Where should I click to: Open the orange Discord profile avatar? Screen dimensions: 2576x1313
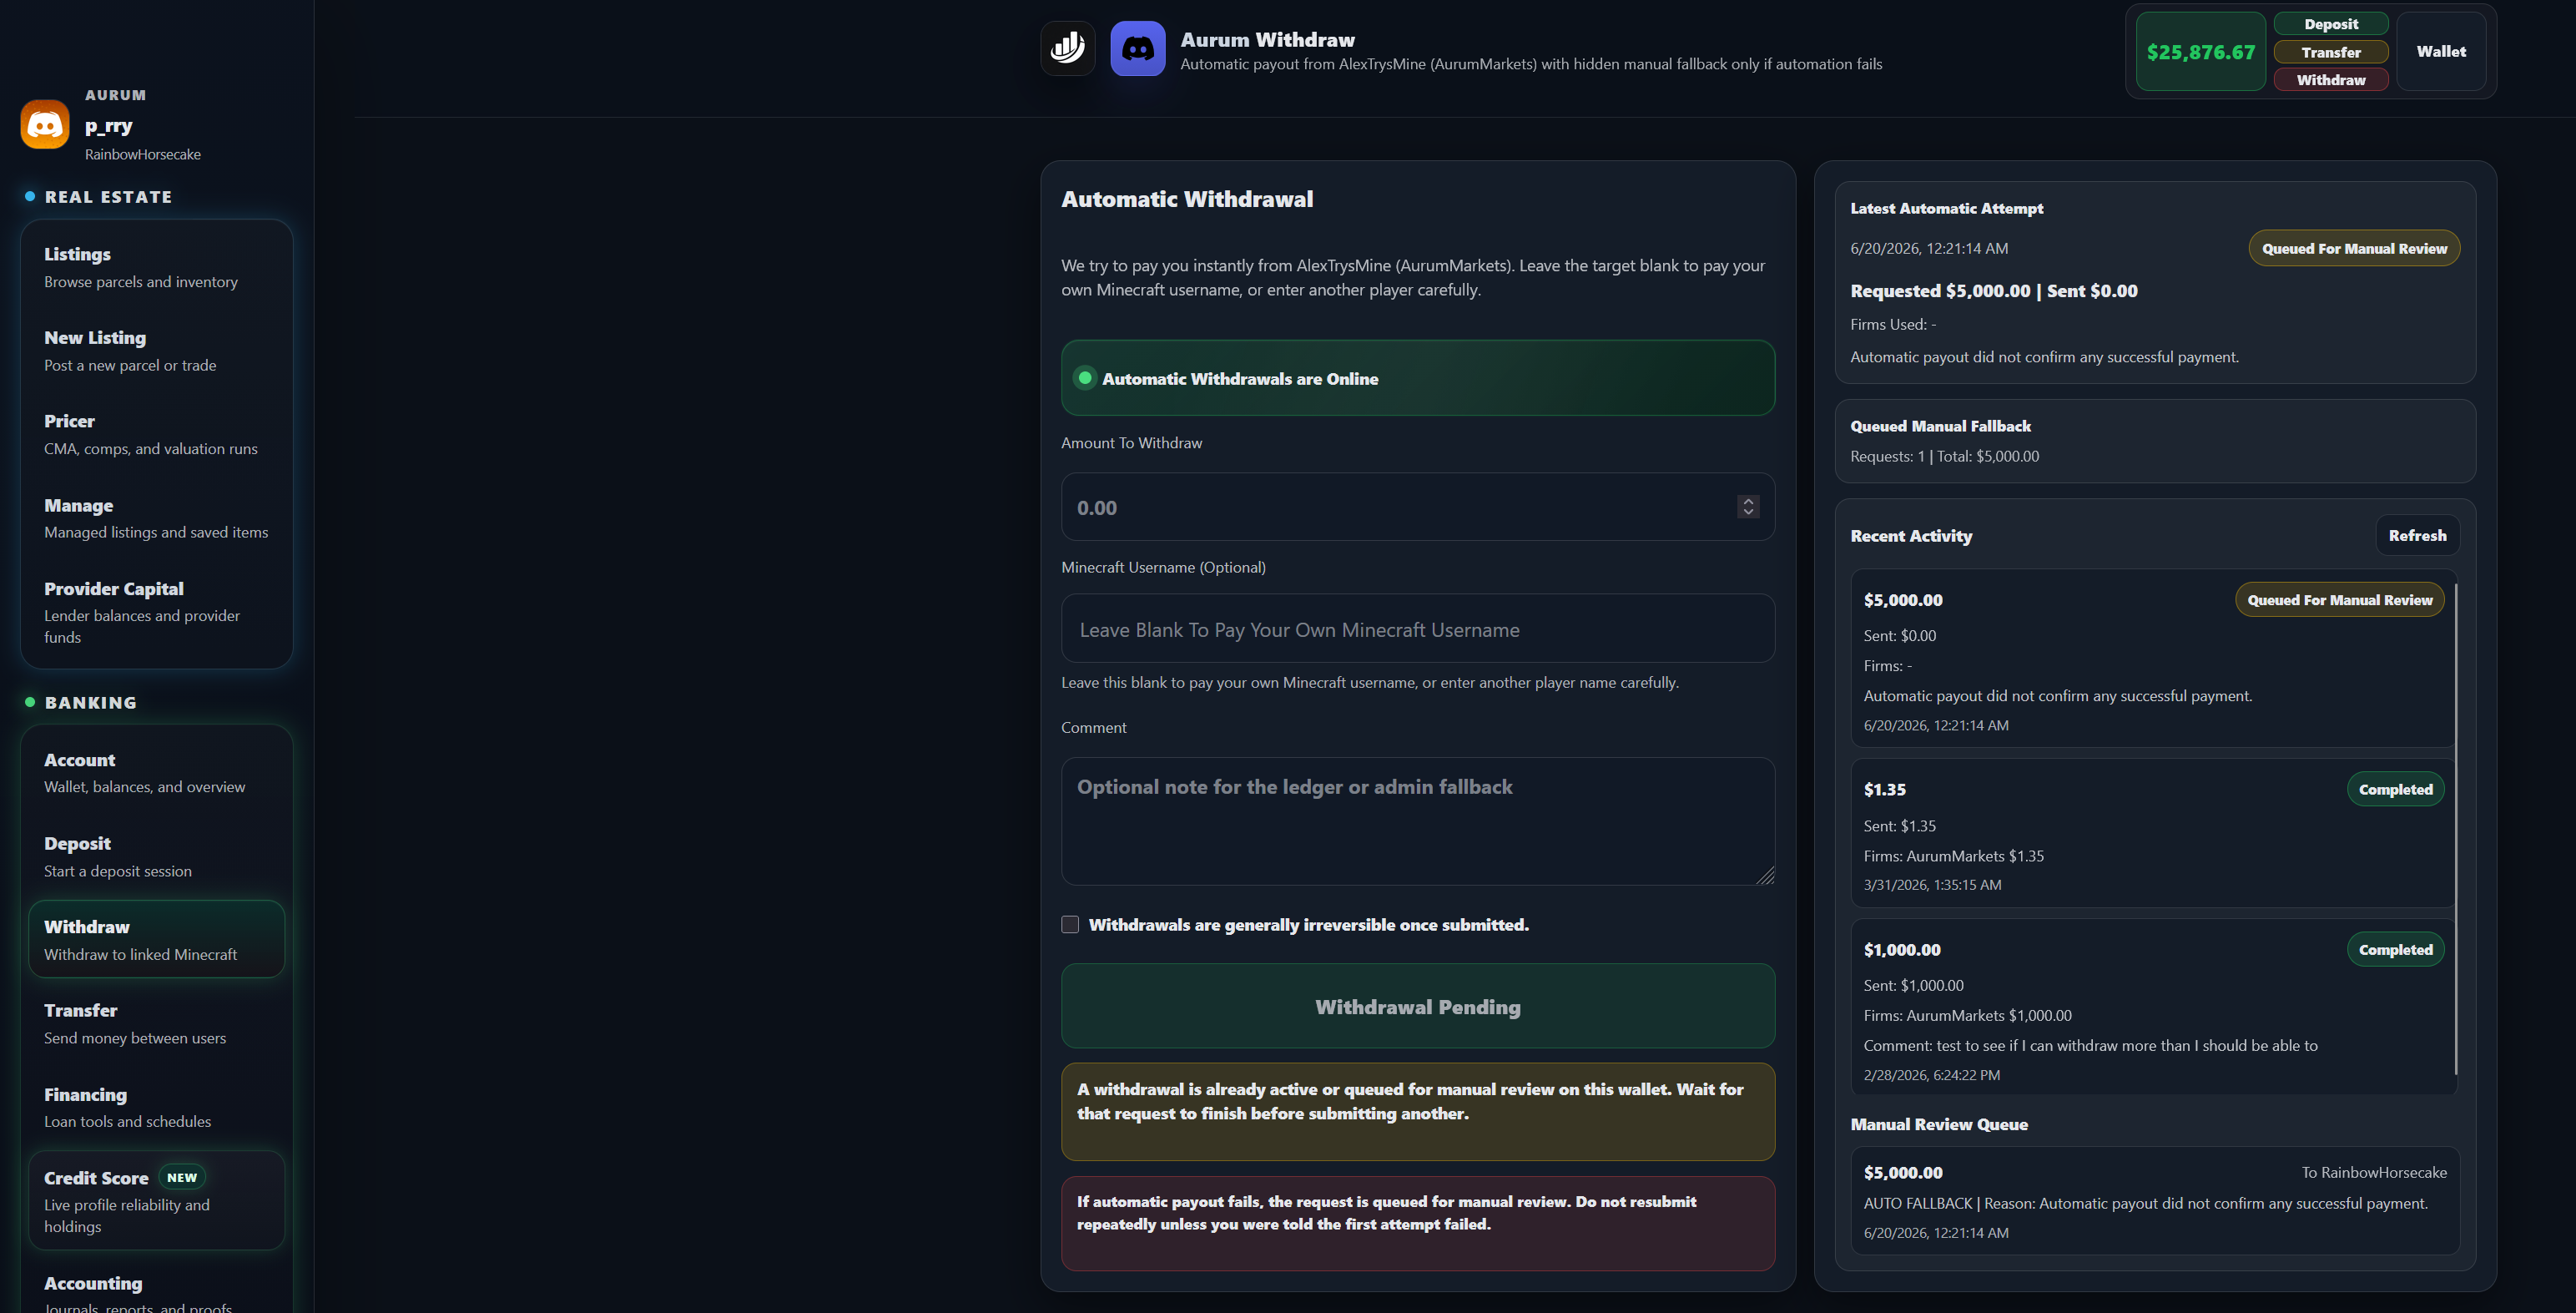point(45,124)
